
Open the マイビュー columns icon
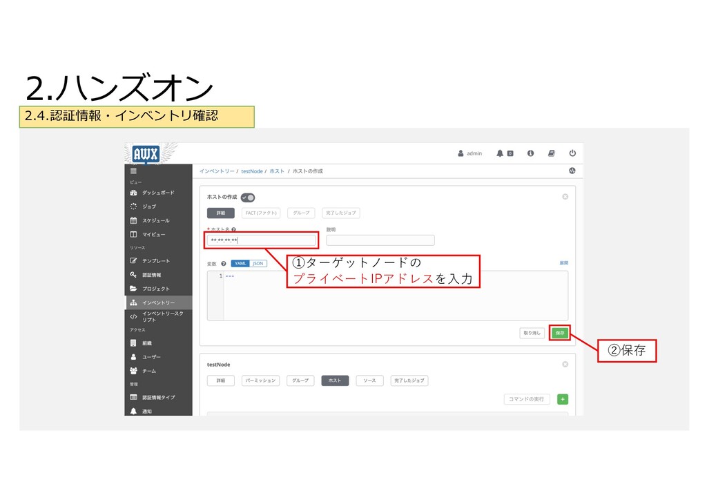click(x=133, y=234)
